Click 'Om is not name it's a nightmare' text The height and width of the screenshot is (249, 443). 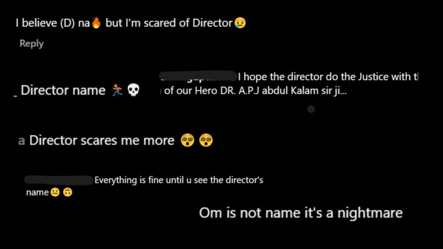click(x=301, y=213)
